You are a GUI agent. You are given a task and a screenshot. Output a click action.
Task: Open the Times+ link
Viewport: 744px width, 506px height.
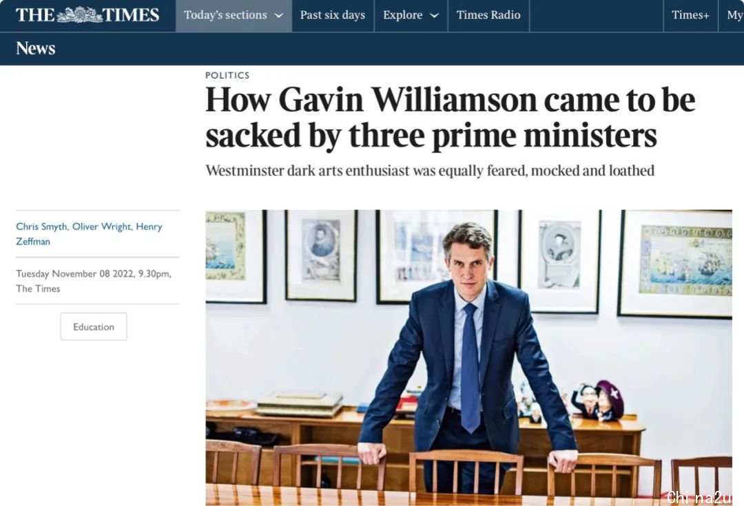[x=690, y=16]
